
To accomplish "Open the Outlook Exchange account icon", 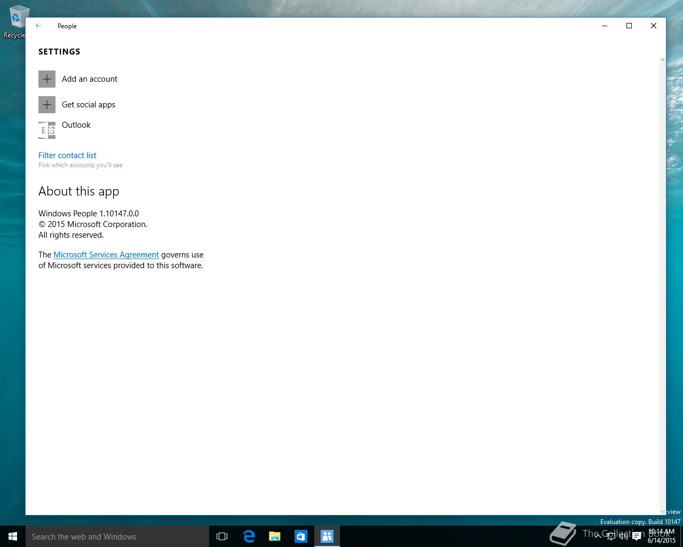I will pos(47,130).
